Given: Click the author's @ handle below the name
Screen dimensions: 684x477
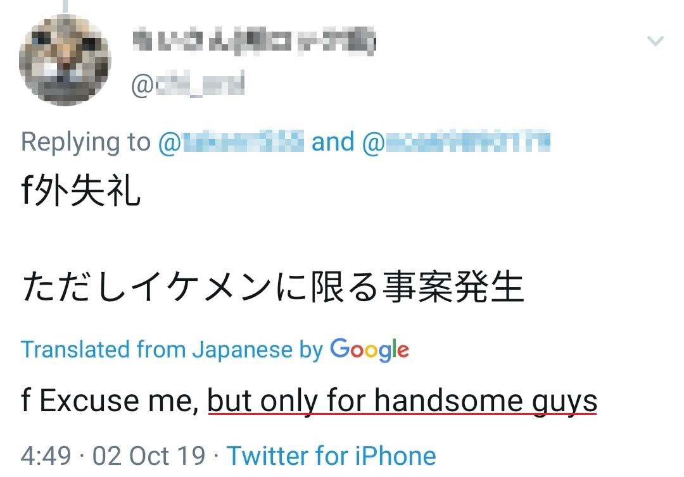Looking at the screenshot, I should (x=187, y=85).
